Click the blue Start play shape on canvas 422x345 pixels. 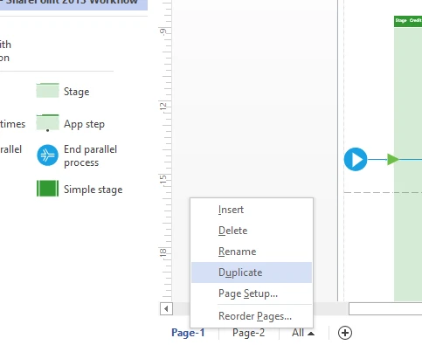[356, 159]
